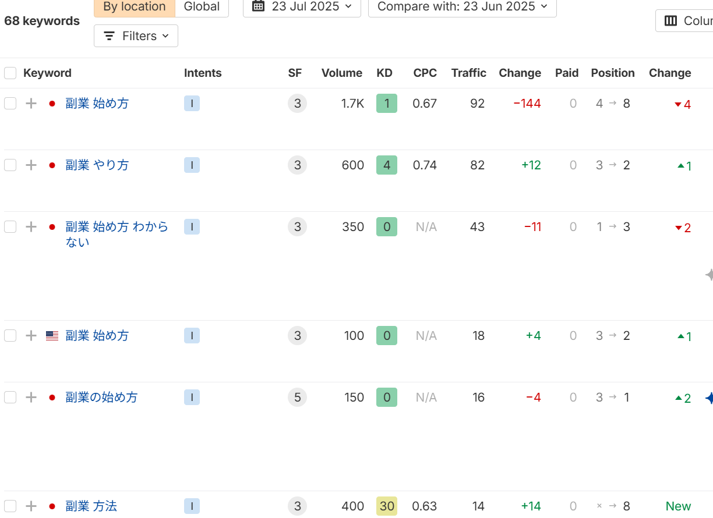Click the plus icon beside 副業 やり方
The width and height of the screenshot is (713, 518).
coord(31,165)
